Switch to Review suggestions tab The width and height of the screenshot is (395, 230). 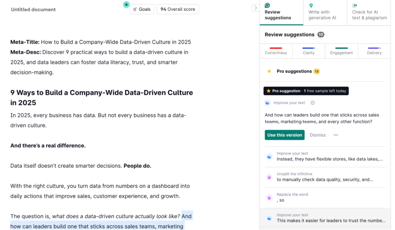[281, 13]
